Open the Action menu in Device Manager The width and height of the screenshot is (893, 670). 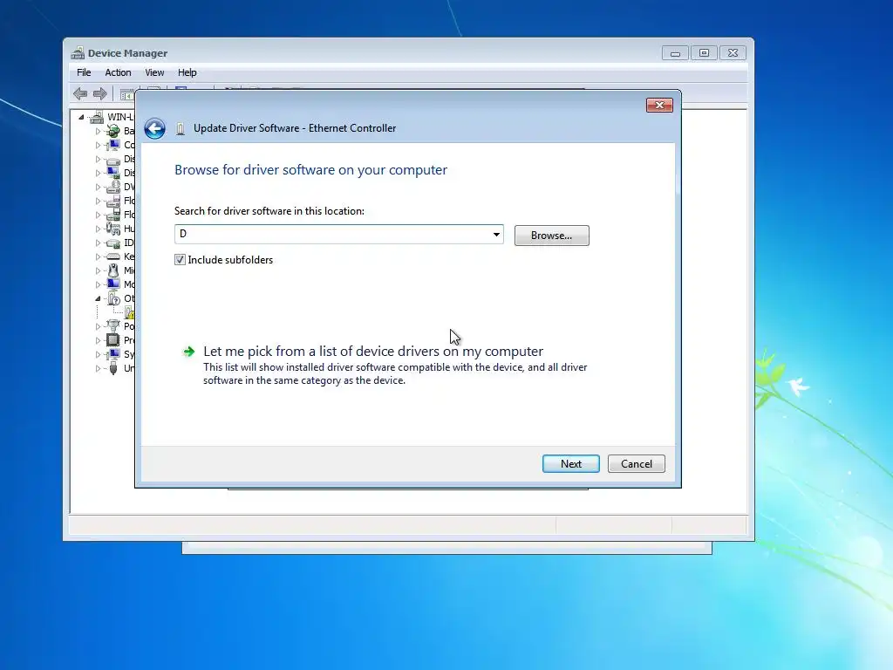[x=118, y=72]
